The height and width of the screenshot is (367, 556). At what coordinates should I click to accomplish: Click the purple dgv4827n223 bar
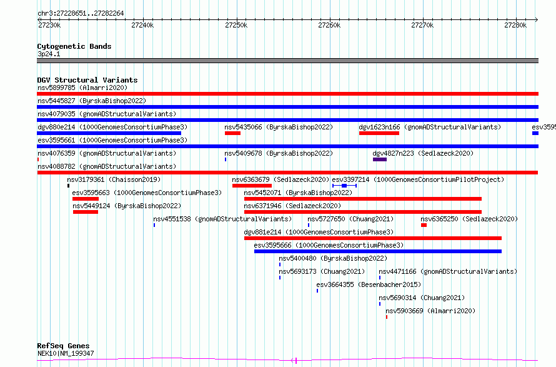pos(380,159)
